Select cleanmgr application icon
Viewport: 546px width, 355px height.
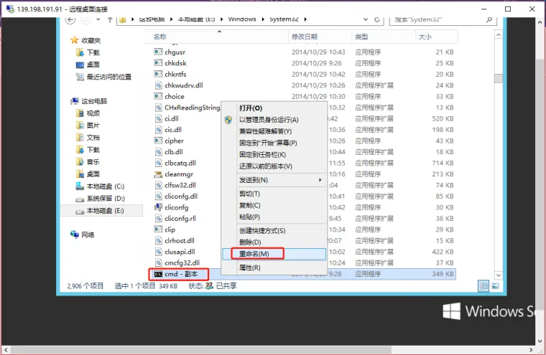158,174
